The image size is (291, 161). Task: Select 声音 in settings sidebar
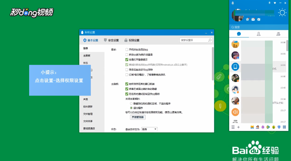pyautogui.click(x=92, y=99)
